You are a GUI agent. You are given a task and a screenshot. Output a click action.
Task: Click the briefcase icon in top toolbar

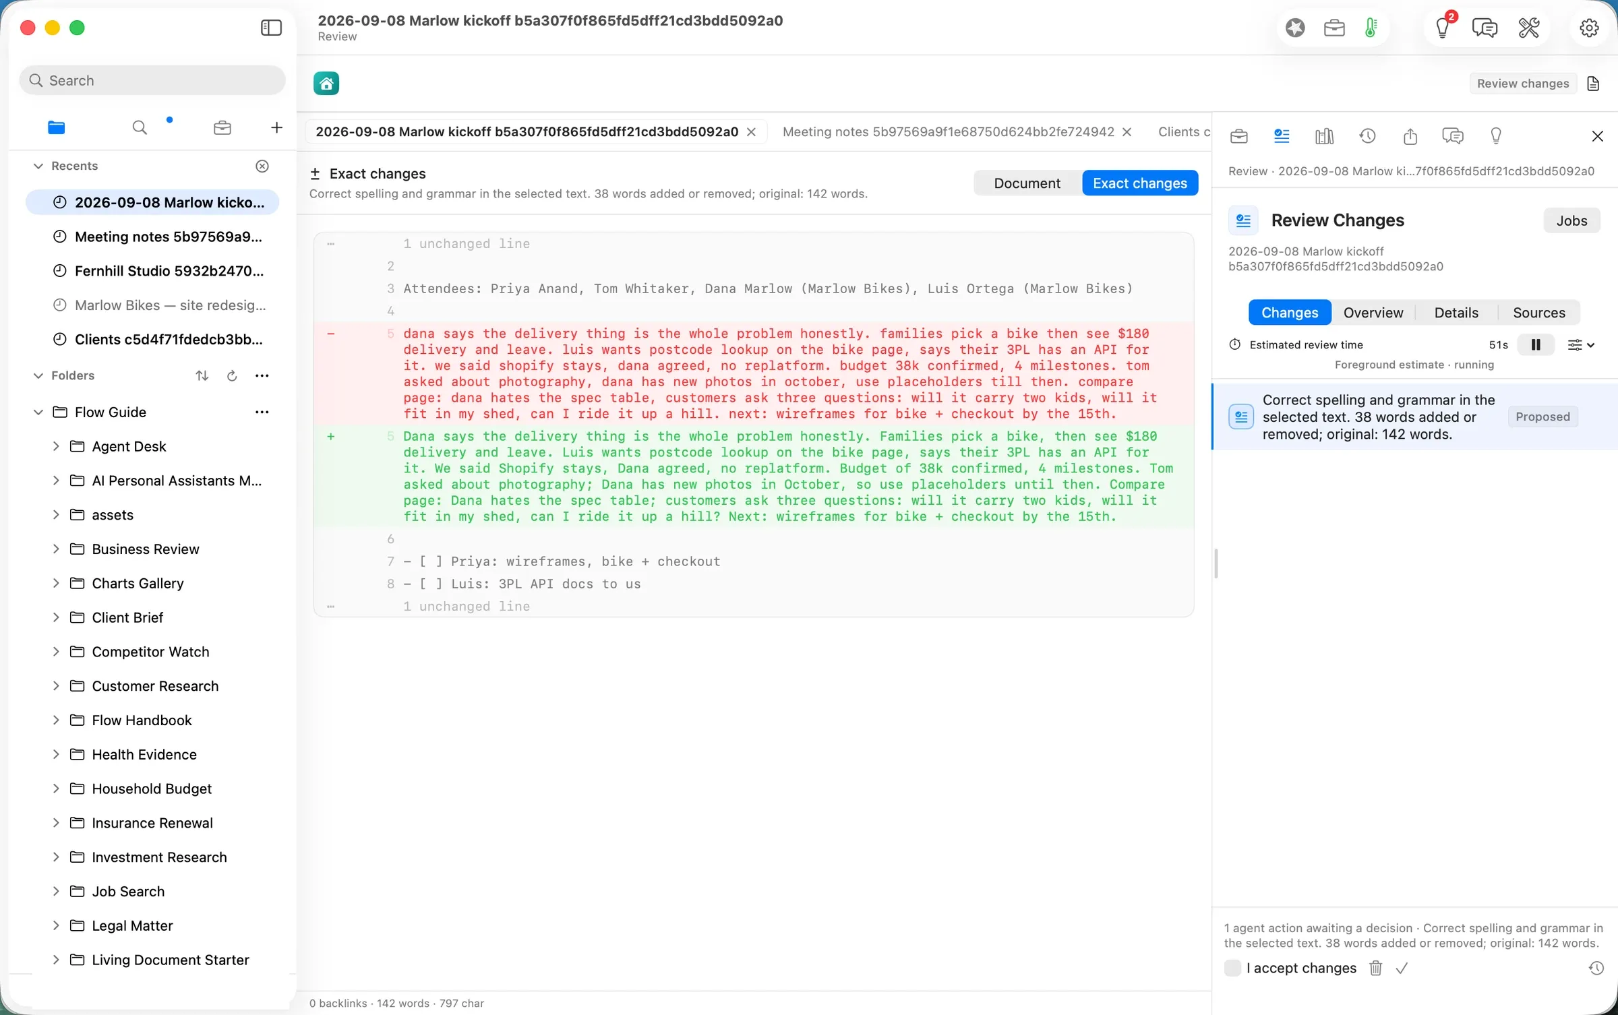(1334, 28)
